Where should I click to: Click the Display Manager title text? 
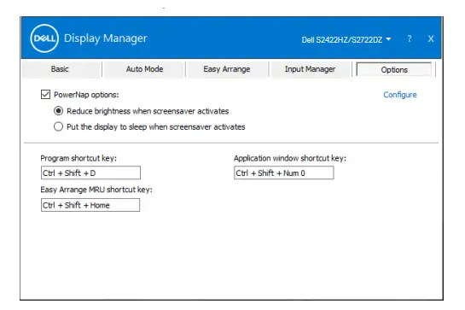[106, 38]
